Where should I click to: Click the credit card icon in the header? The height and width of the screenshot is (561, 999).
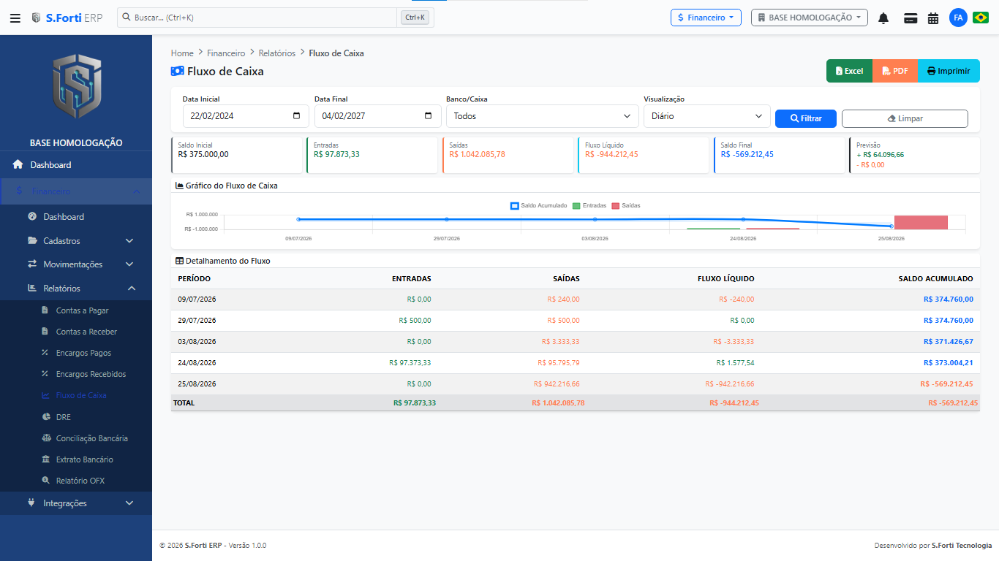click(x=911, y=18)
